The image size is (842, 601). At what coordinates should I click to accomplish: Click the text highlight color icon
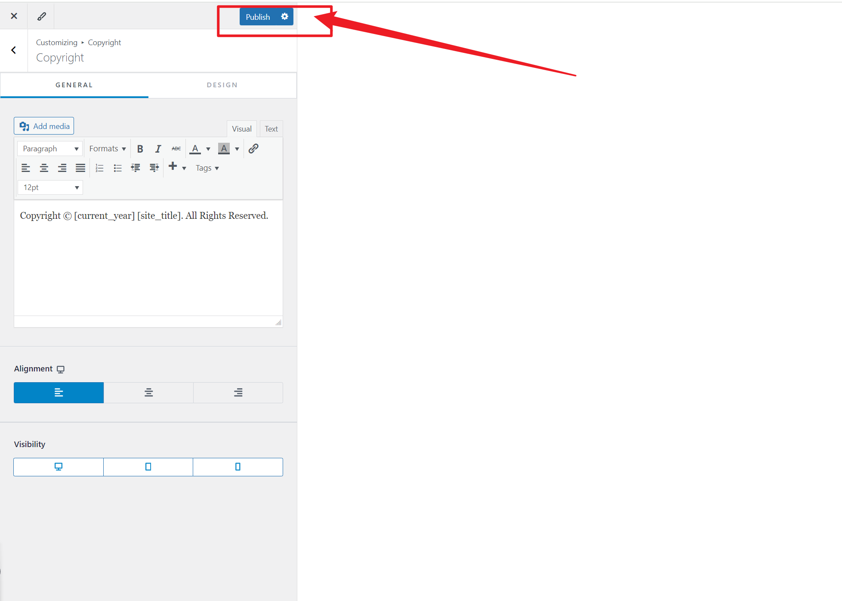pyautogui.click(x=223, y=149)
